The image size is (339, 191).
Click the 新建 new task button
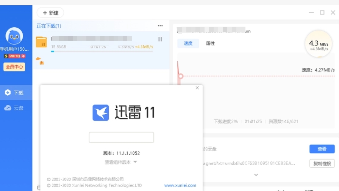coord(50,13)
